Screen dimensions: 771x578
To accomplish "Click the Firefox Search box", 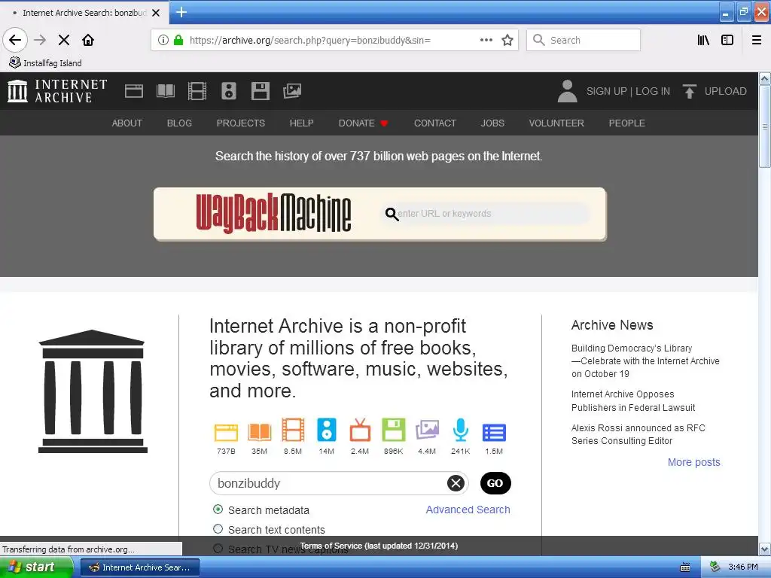I will (584, 40).
